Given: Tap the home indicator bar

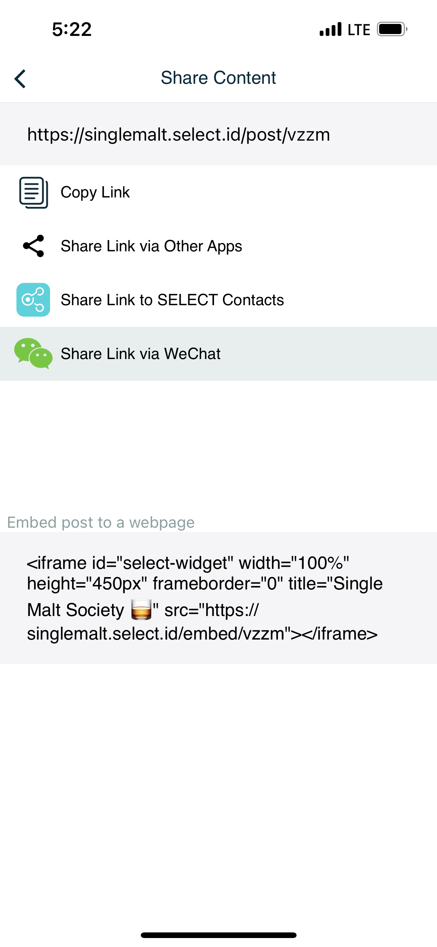Looking at the screenshot, I should click(218, 935).
